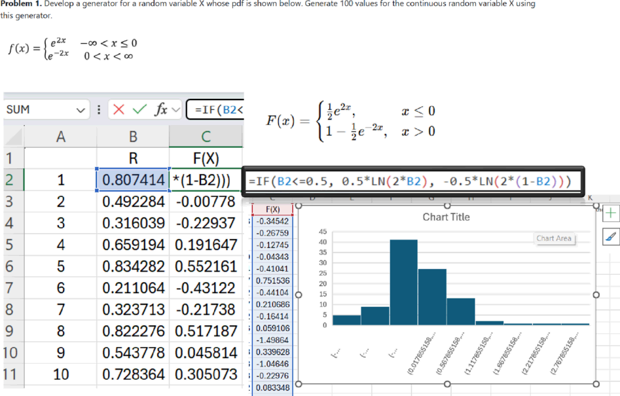Image resolution: width=620 pixels, height=396 pixels.
Task: Select cell with value 0.659194
Action: click(133, 245)
